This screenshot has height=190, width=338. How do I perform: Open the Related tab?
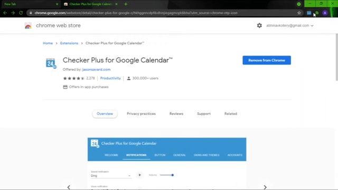coord(231,114)
